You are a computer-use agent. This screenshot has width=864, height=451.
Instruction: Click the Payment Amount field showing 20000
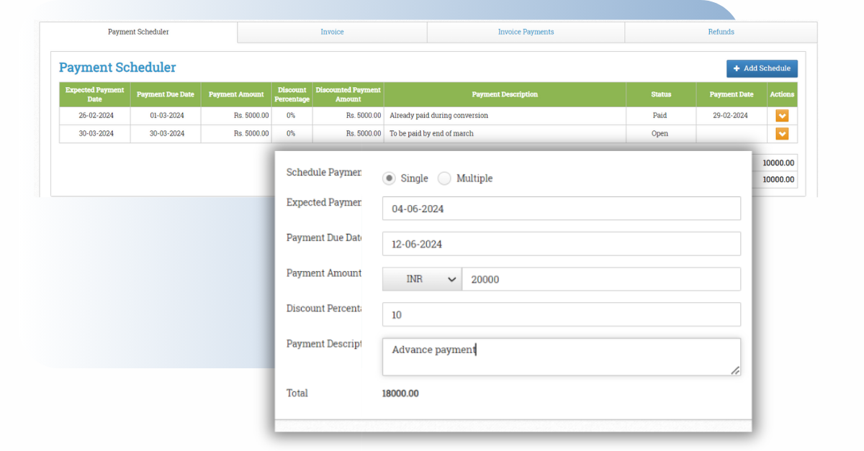pyautogui.click(x=601, y=279)
